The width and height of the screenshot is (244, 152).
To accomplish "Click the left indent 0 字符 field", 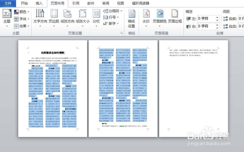I will 206,19.
